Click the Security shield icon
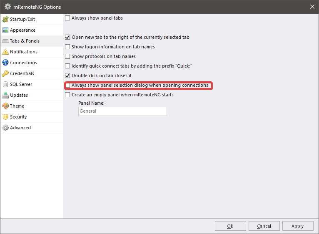This screenshot has width=319, height=234. pyautogui.click(x=5, y=117)
